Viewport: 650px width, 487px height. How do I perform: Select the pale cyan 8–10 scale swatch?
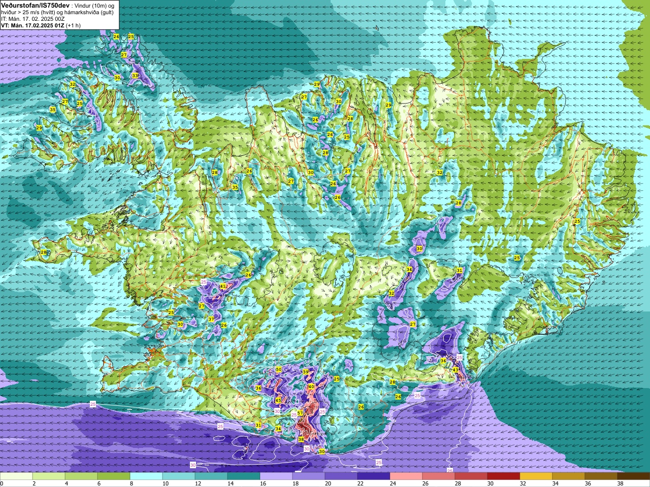[x=146, y=476]
